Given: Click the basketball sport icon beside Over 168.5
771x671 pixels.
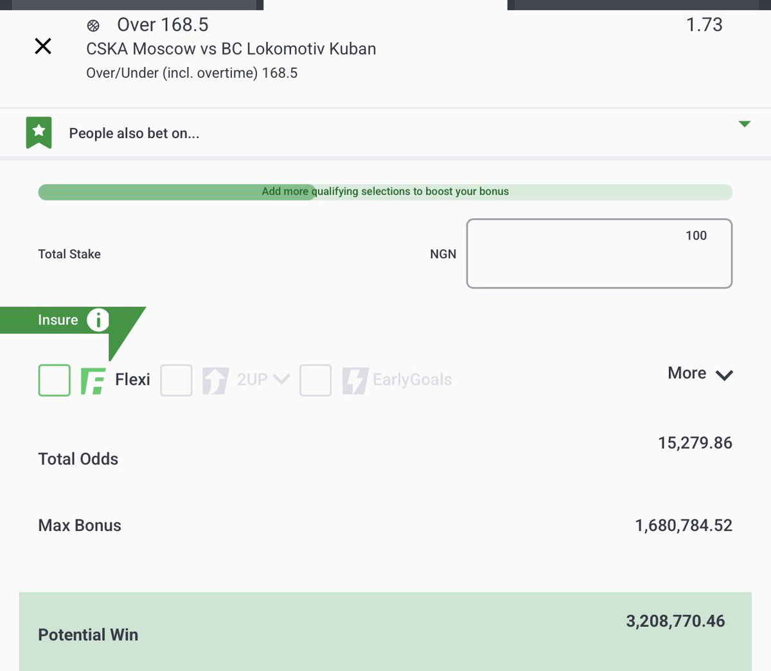Looking at the screenshot, I should pyautogui.click(x=94, y=26).
